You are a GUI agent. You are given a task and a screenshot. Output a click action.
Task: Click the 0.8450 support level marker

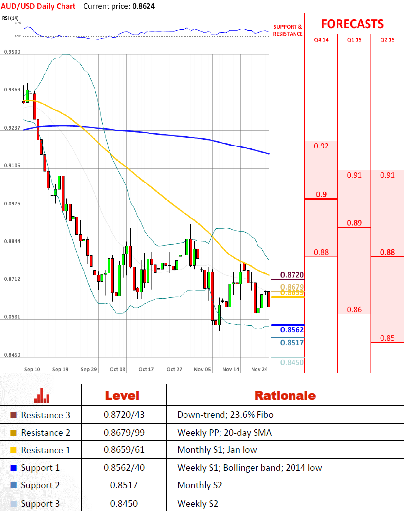tap(292, 362)
